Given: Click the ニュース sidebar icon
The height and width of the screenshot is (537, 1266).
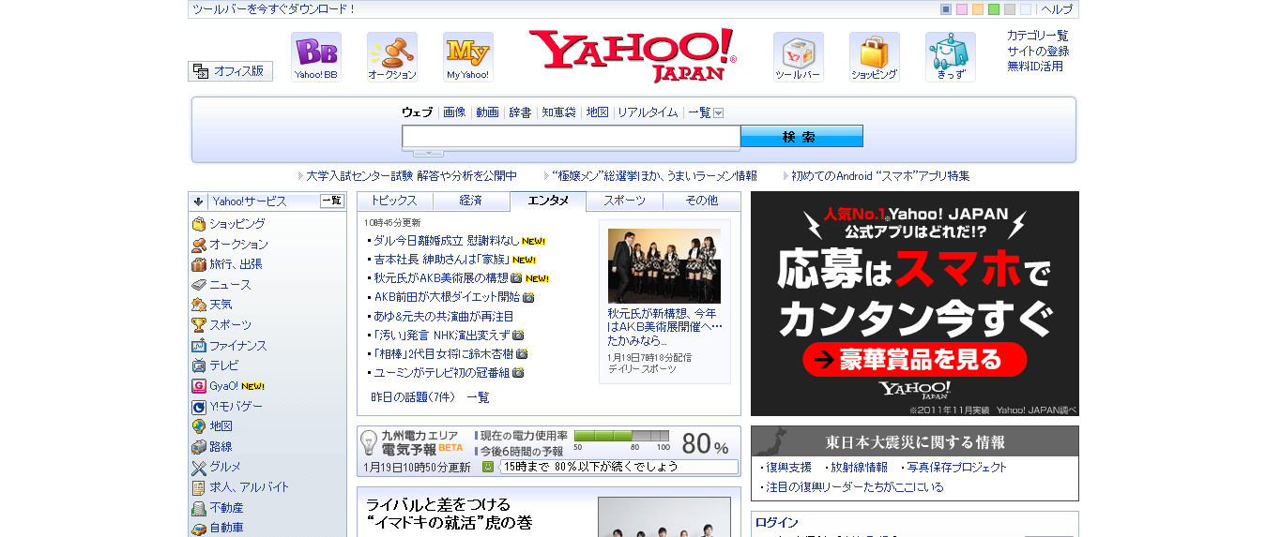Looking at the screenshot, I should coord(199,285).
